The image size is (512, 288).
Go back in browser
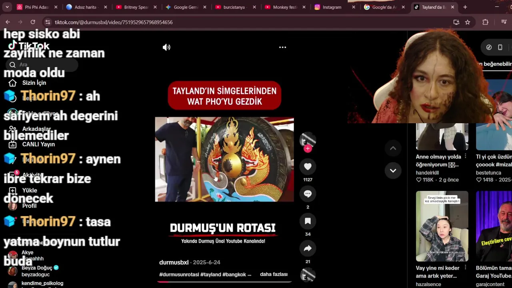point(8,22)
